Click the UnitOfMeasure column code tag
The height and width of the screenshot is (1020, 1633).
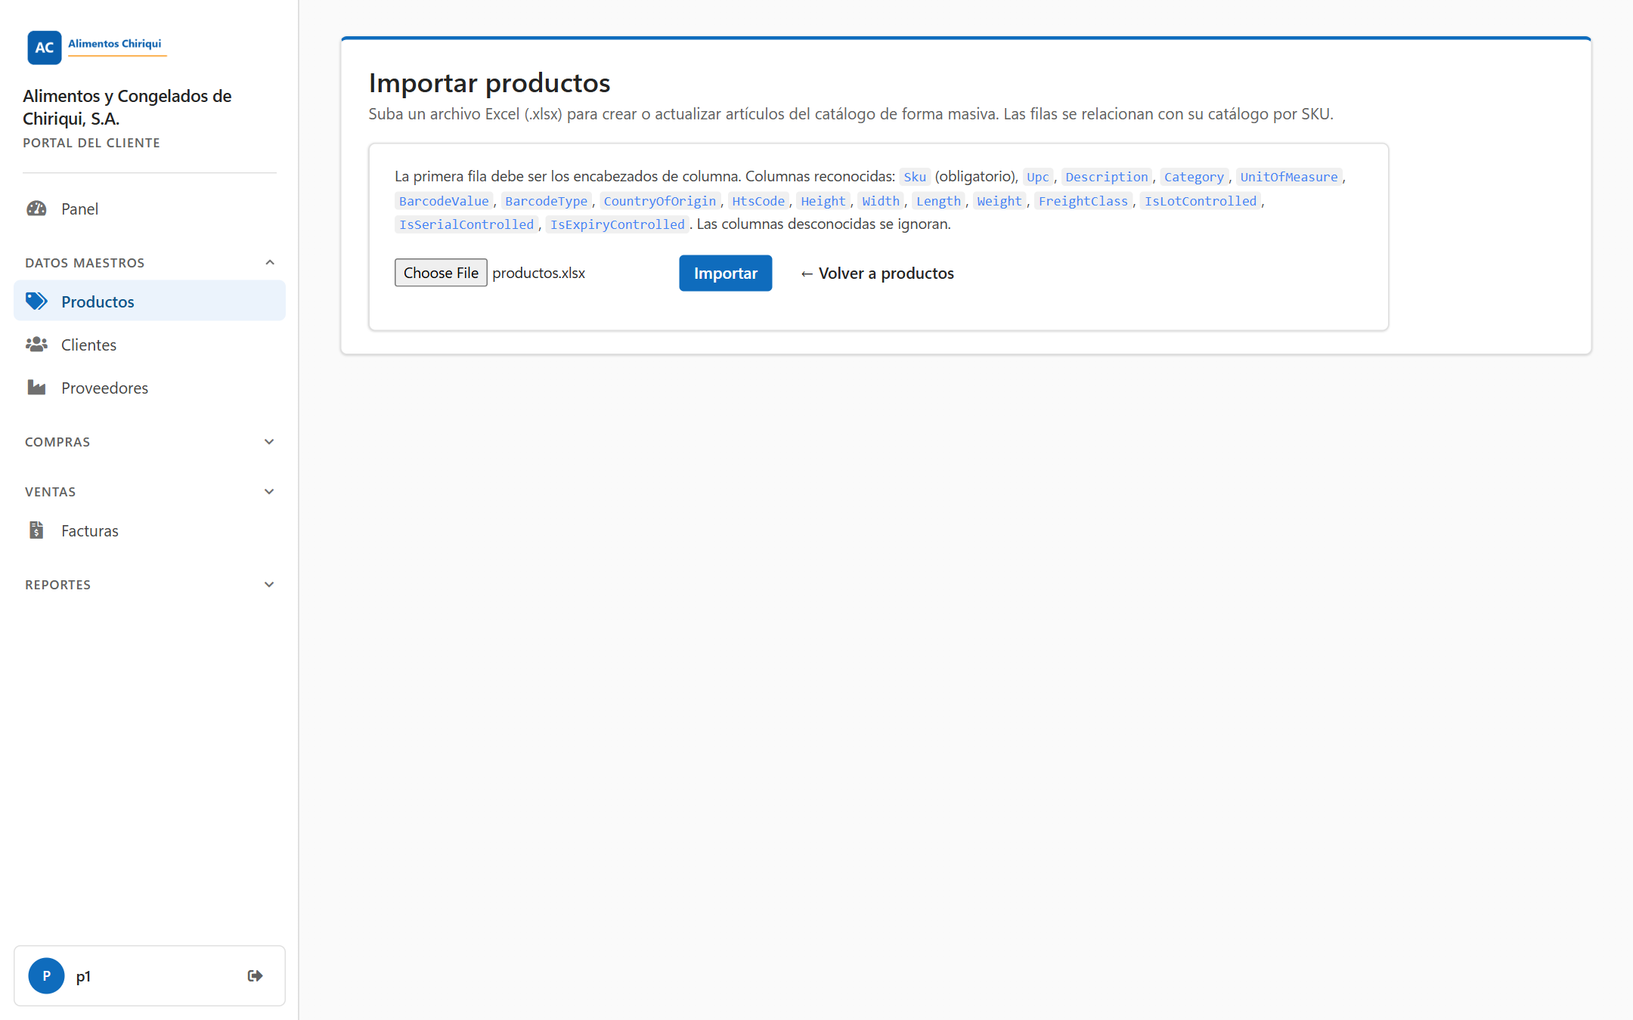click(x=1289, y=177)
